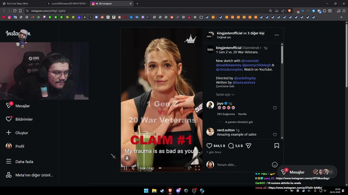The height and width of the screenshot is (195, 348).
Task: Like nerd.sutton's comment with the heart
Action: [x=275, y=135]
